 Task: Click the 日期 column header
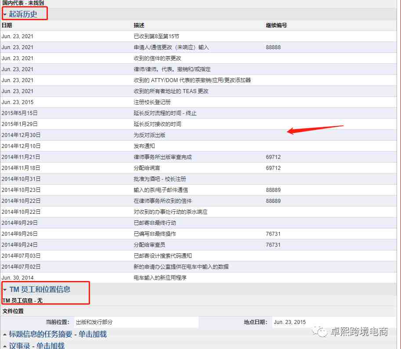7,25
